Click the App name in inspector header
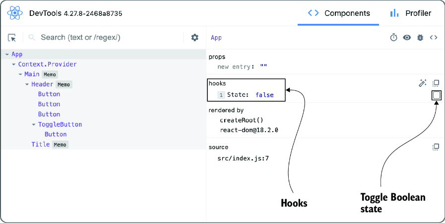 click(216, 38)
